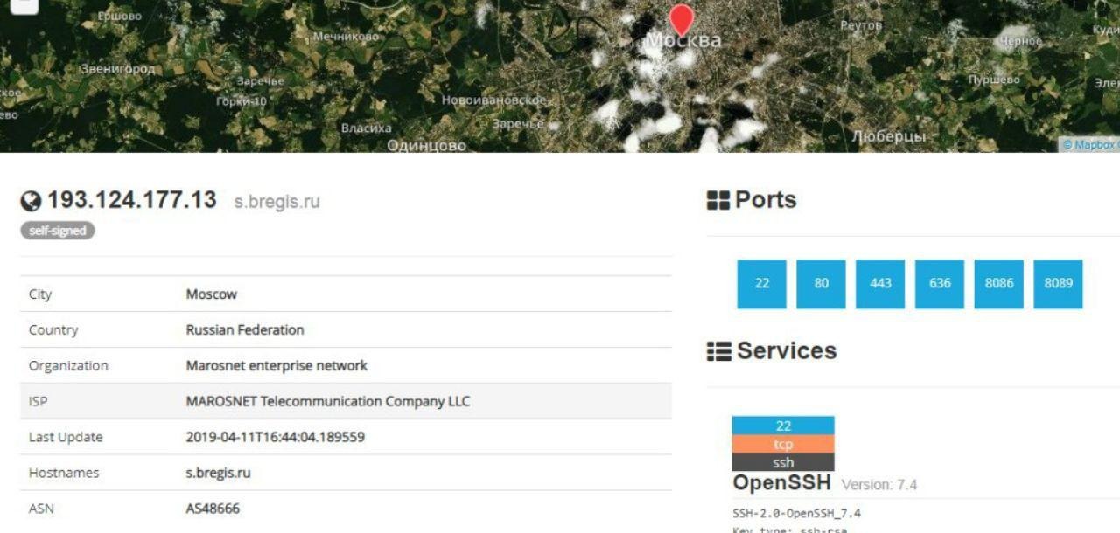Open port 22 button

(x=761, y=284)
